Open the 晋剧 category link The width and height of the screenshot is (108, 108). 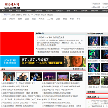pyautogui.click(x=65, y=19)
